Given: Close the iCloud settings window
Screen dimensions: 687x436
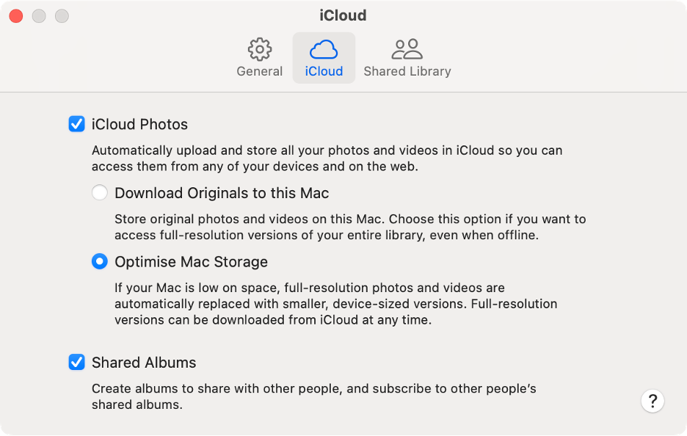Looking at the screenshot, I should click(15, 15).
